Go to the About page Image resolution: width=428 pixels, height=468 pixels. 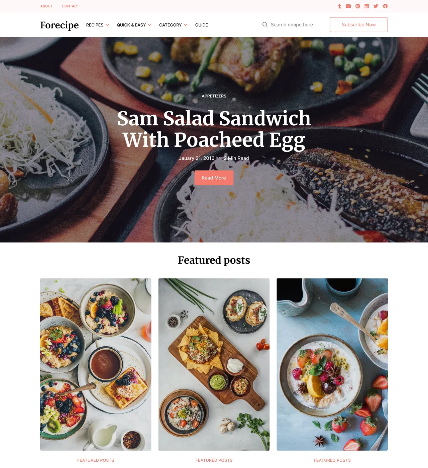point(46,6)
